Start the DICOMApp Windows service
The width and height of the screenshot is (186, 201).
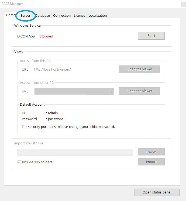151,36
